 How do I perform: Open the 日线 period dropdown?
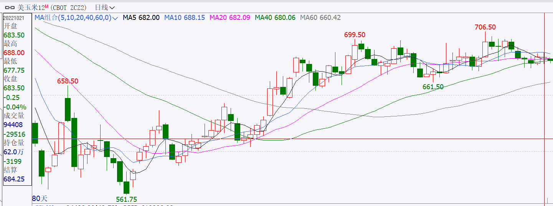pos(105,7)
